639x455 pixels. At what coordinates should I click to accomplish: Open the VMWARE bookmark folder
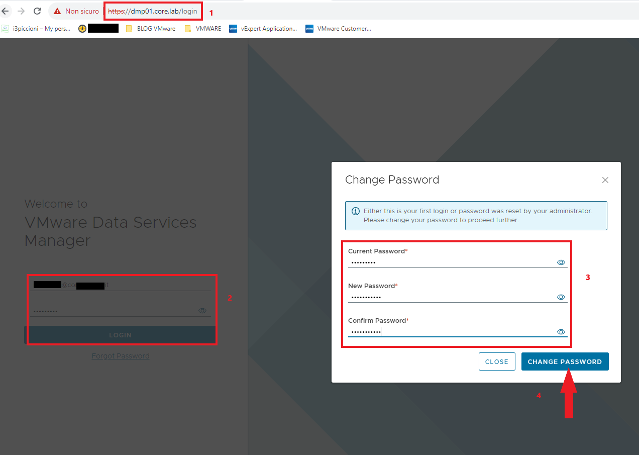[x=203, y=29]
